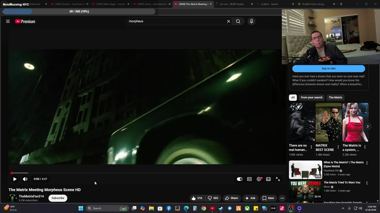Open Xbox app from taskbar

point(247,208)
